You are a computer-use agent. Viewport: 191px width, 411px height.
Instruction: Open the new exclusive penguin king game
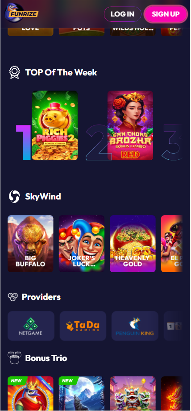pyautogui.click(x=30, y=394)
